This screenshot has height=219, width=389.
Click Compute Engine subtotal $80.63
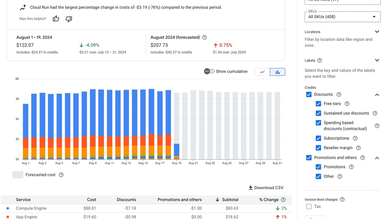(x=232, y=208)
